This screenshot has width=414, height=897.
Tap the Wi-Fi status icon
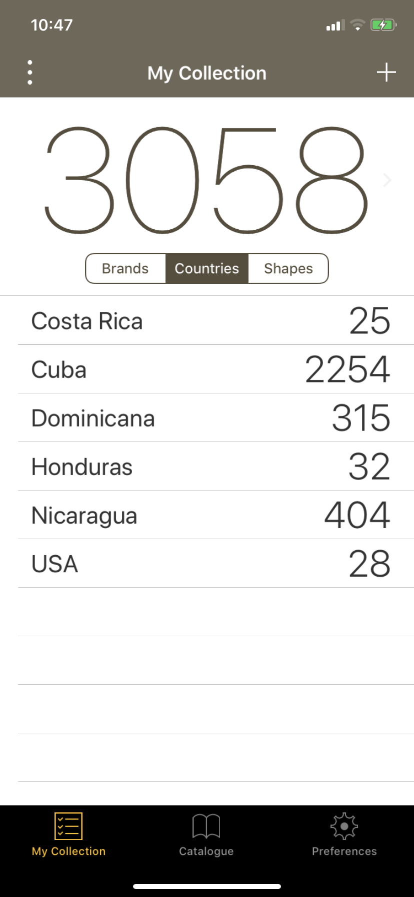coord(357,25)
